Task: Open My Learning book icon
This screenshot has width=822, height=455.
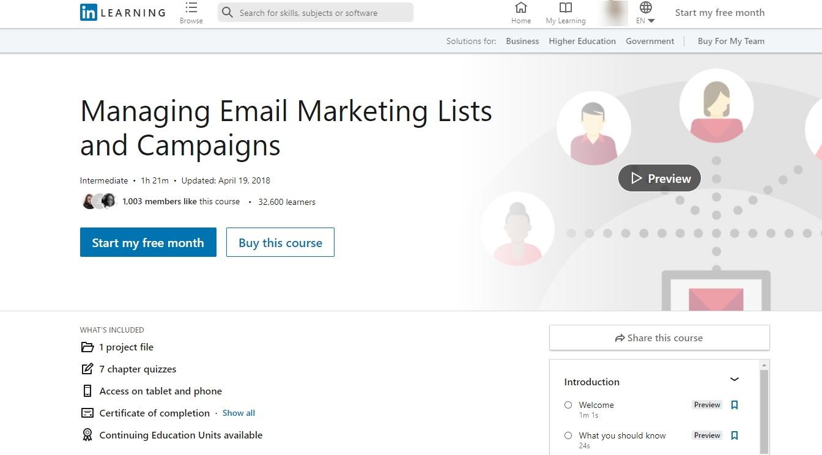Action: pos(566,8)
